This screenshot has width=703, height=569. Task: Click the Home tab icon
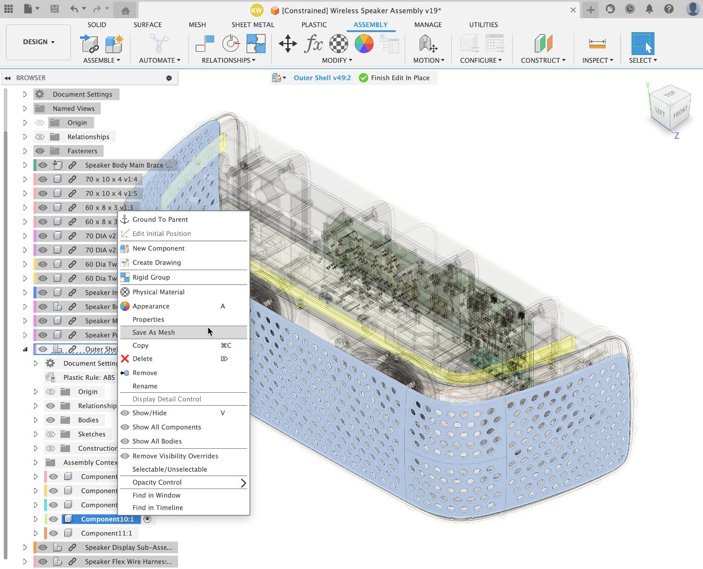[x=125, y=10]
